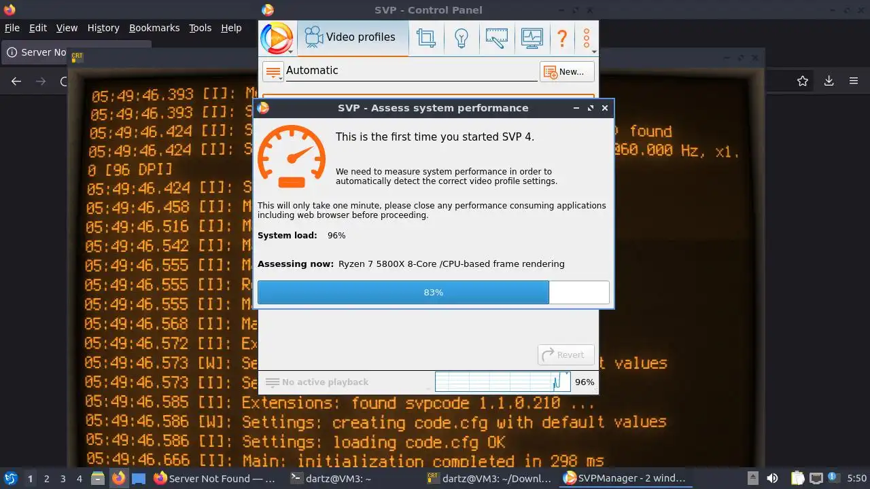Open the network monitor tray icon
The image size is (870, 489).
point(816,478)
